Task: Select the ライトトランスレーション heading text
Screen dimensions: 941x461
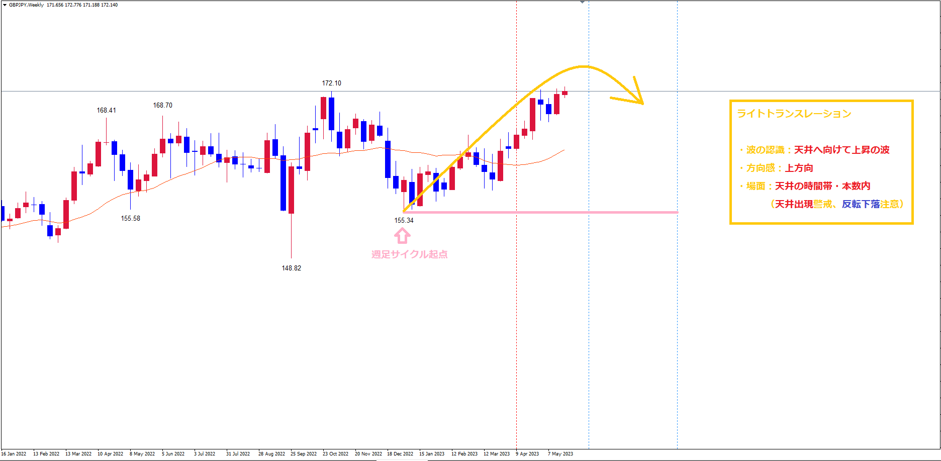Action: pyautogui.click(x=794, y=114)
